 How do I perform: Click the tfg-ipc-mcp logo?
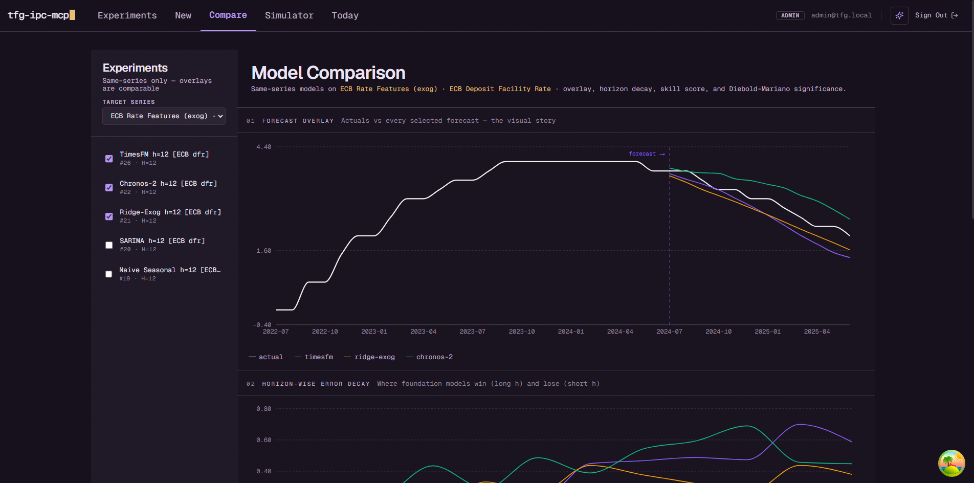pos(41,15)
